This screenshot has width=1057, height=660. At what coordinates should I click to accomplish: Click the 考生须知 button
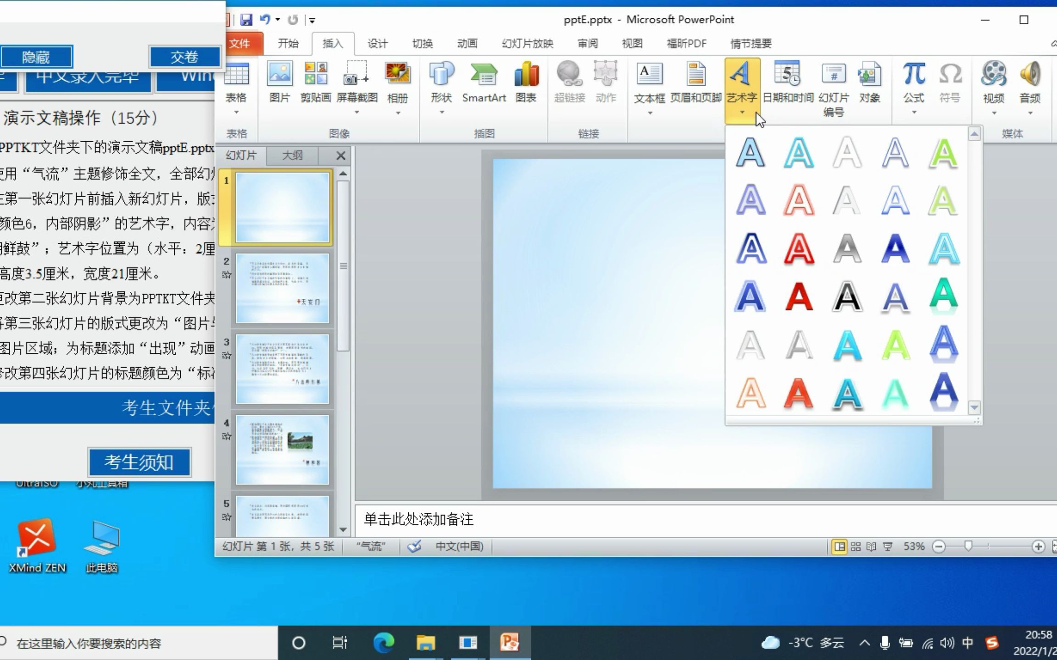tap(139, 462)
